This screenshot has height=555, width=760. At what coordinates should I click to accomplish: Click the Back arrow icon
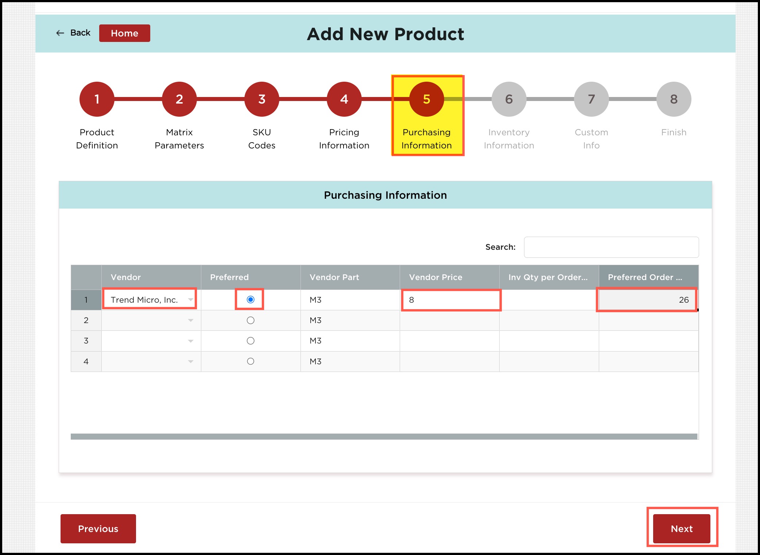[60, 33]
